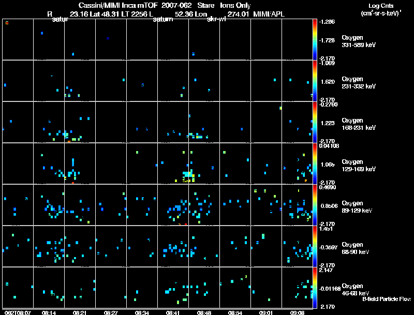The width and height of the screenshot is (414, 315).
Task: Pick the -0.3597 color scale value
Action: coord(329,247)
